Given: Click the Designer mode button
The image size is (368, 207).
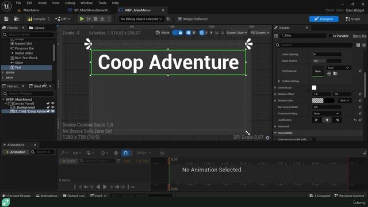Looking at the screenshot, I should 324,19.
